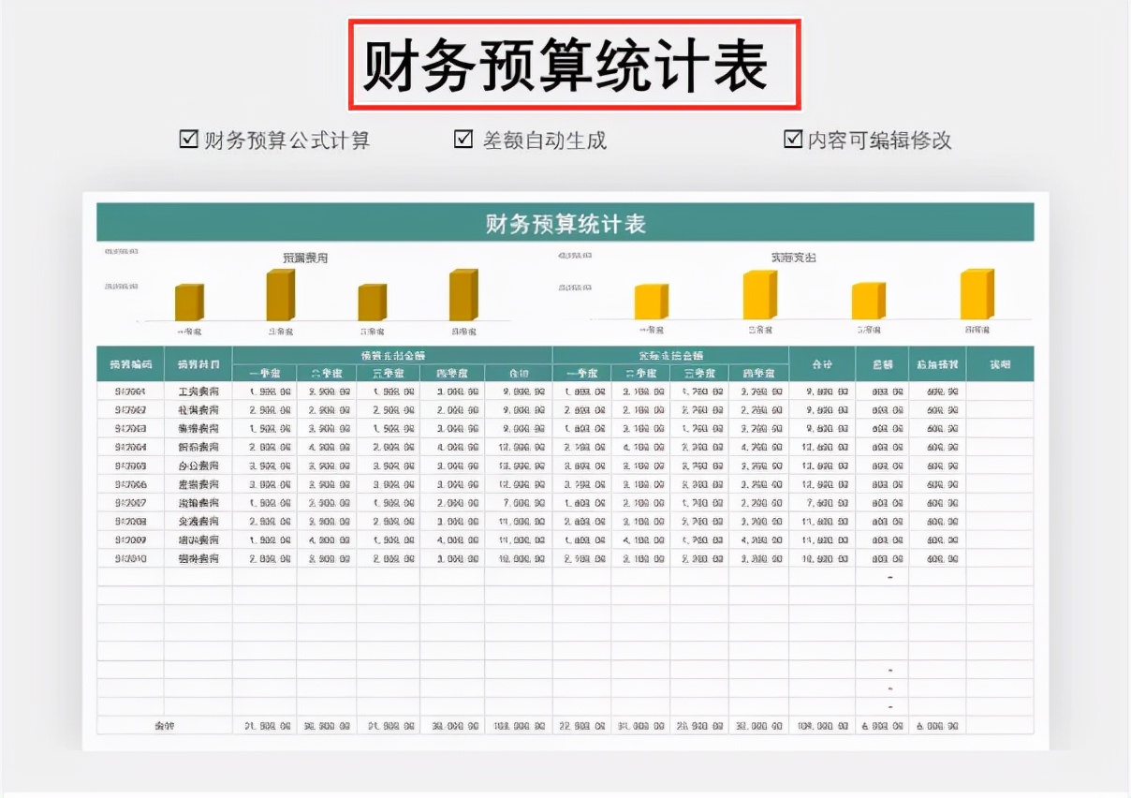Enable the 差额自动生成 checkbox
The image size is (1131, 798).
click(x=461, y=139)
